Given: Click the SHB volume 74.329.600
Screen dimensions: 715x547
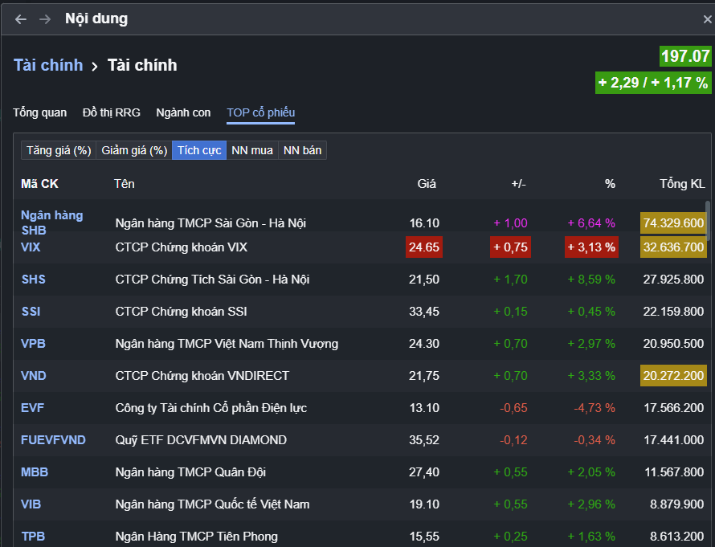Looking at the screenshot, I should (x=673, y=223).
